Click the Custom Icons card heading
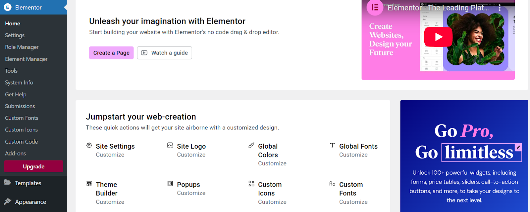 click(x=270, y=189)
